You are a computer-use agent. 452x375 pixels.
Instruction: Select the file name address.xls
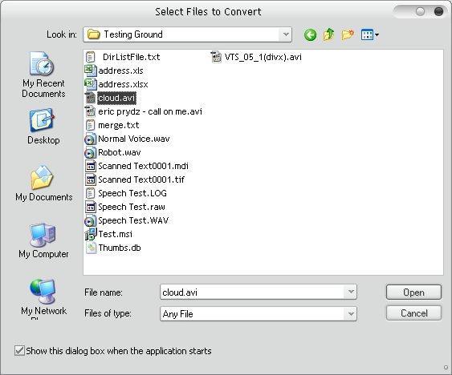click(x=120, y=71)
